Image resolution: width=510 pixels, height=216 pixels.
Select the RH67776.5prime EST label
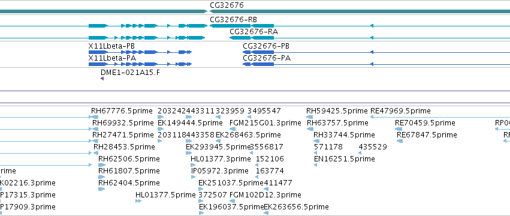(122, 111)
